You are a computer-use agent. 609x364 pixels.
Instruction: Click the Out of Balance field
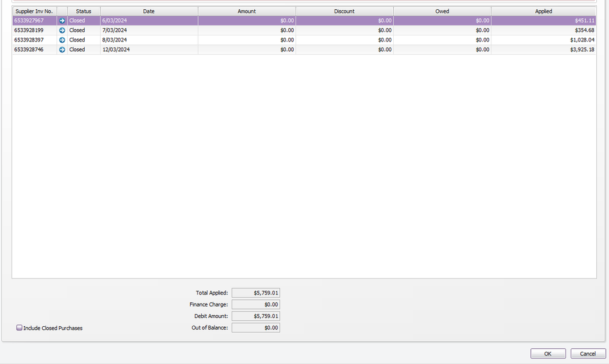coord(255,328)
